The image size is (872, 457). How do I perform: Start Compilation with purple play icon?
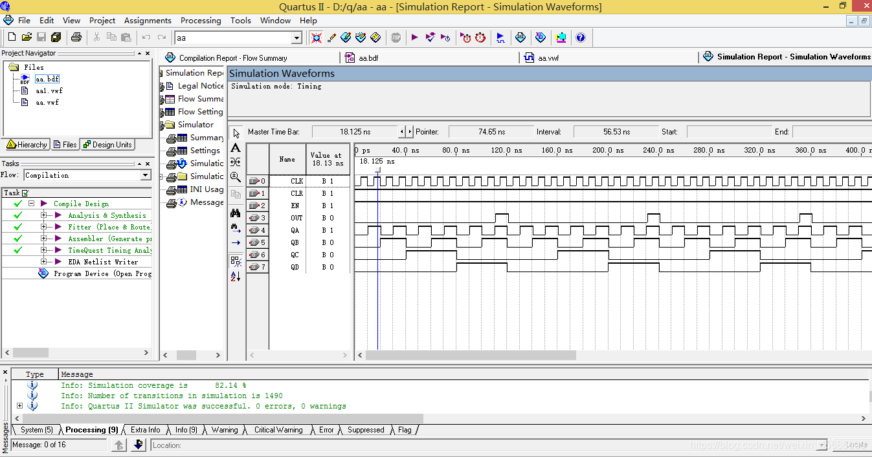click(x=414, y=37)
